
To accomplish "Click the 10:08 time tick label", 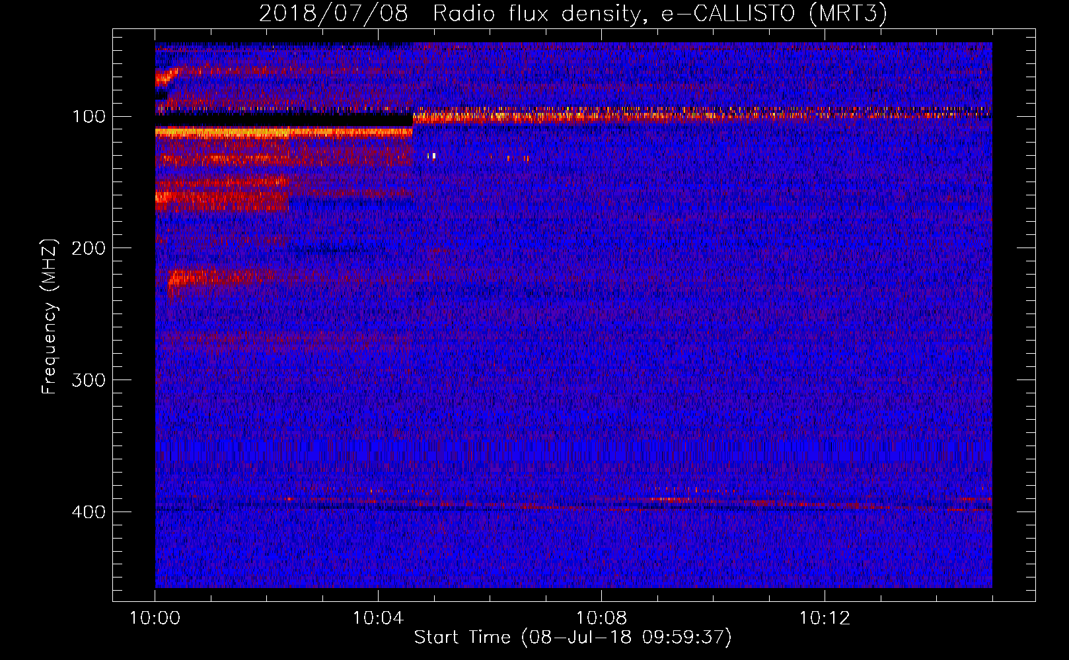I will pos(601,618).
